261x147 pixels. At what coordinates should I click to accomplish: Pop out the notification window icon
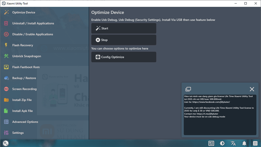pos(188,89)
